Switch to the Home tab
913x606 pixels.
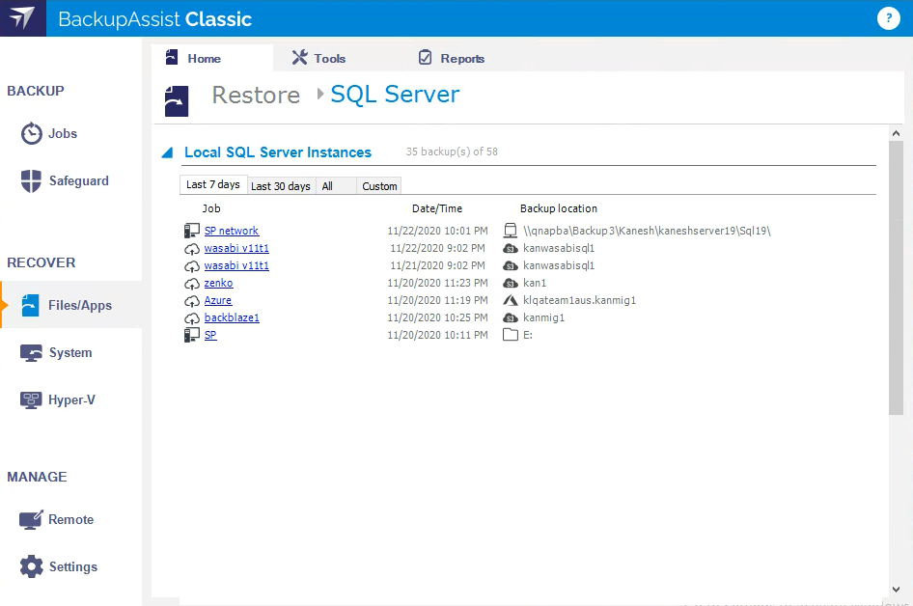tap(212, 58)
